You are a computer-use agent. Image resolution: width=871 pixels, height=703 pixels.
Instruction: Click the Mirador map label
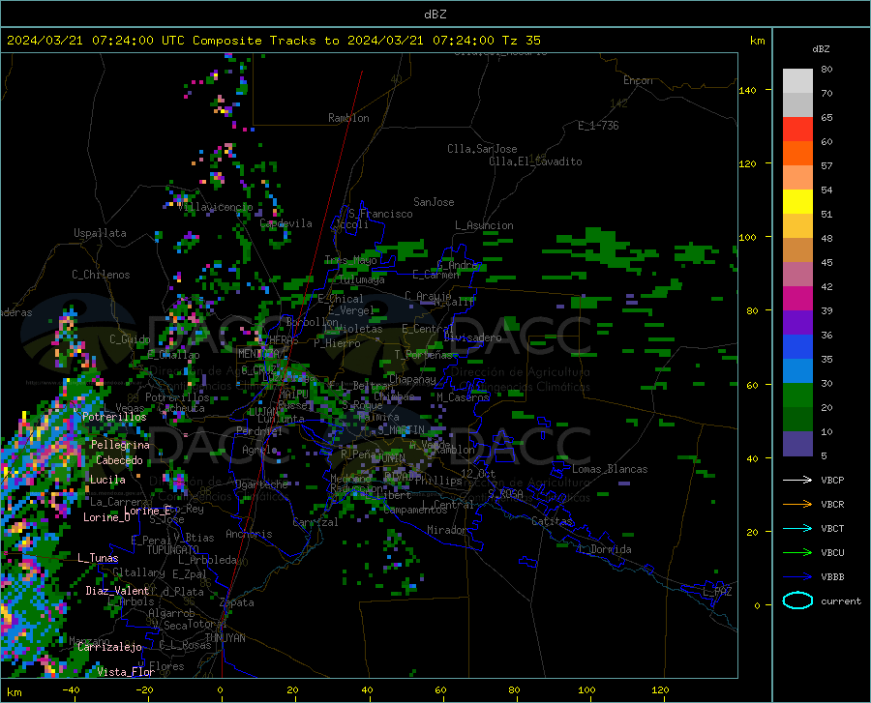coord(446,530)
